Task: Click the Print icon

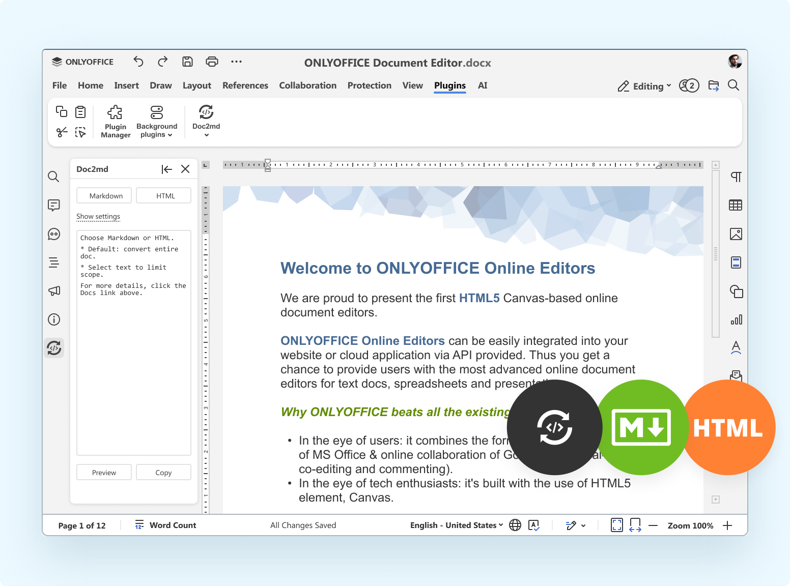Action: (212, 62)
